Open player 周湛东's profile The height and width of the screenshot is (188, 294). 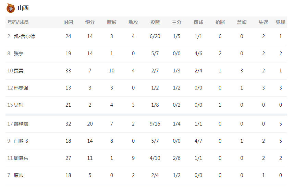21,158
